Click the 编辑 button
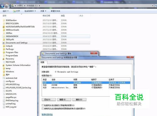 (64, 100)
